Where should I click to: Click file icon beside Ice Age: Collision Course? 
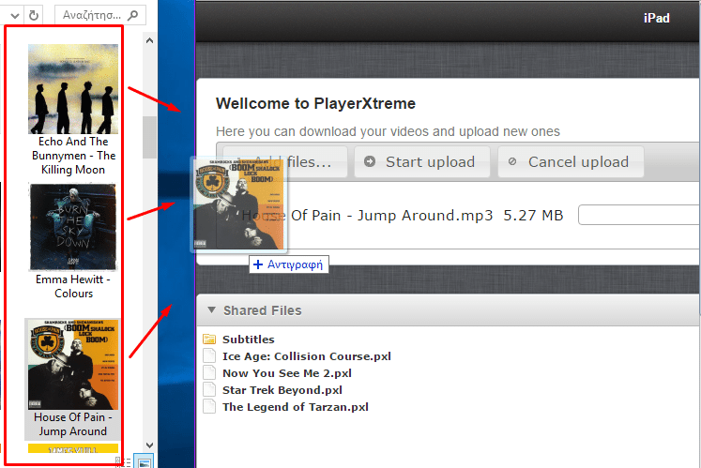209,355
